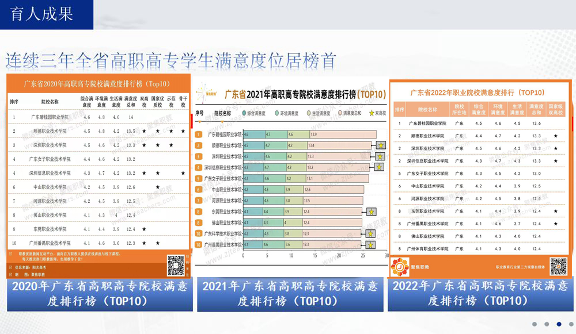The image size is (576, 334).
Task: Click the 双高校 star legend icon
Action: click(371, 114)
